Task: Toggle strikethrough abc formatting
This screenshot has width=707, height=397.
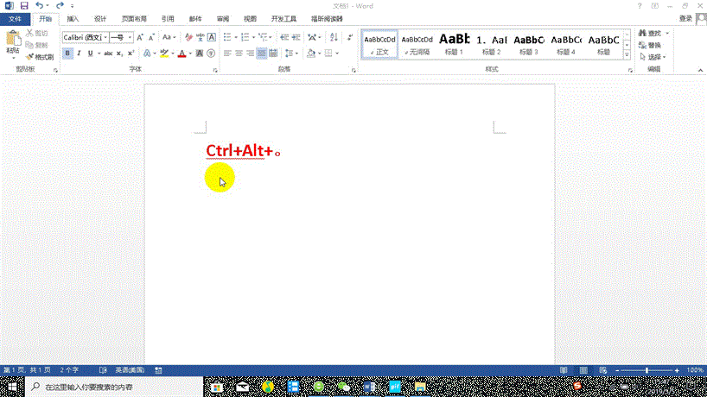Action: point(108,54)
